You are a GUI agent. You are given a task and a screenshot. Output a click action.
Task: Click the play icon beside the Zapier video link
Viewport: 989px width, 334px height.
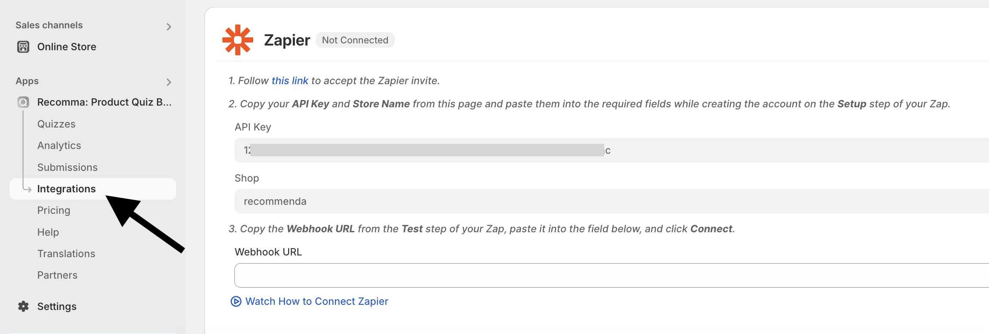point(236,301)
